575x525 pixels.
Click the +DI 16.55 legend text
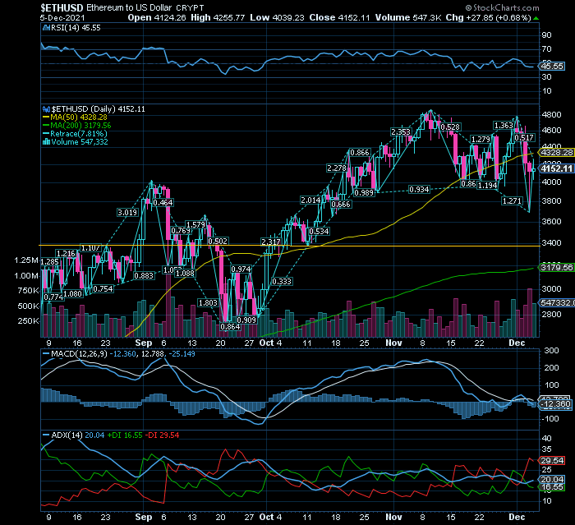coord(125,435)
